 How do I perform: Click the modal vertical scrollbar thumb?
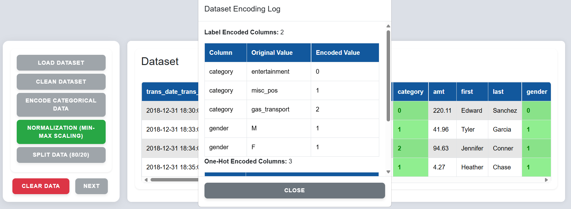pos(388,76)
